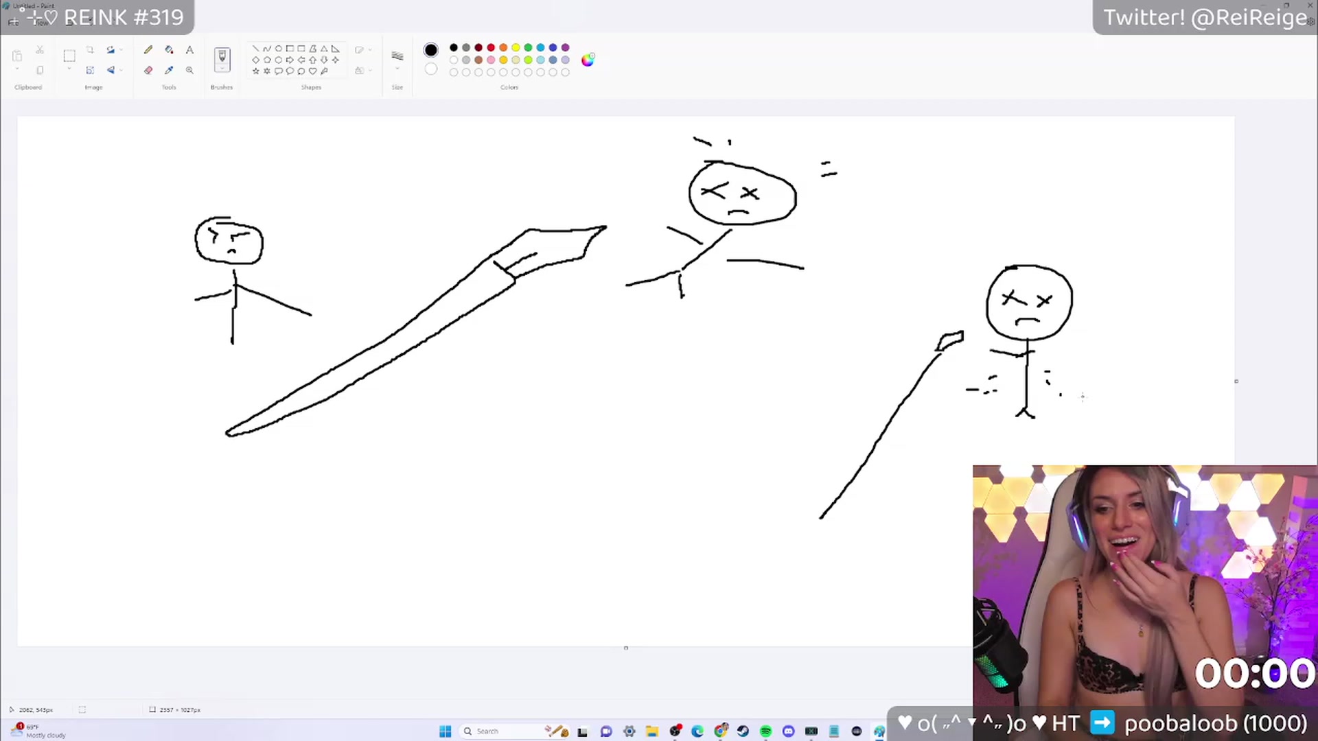The width and height of the screenshot is (1318, 741).
Task: Open File Explorer from the taskbar
Action: click(652, 731)
